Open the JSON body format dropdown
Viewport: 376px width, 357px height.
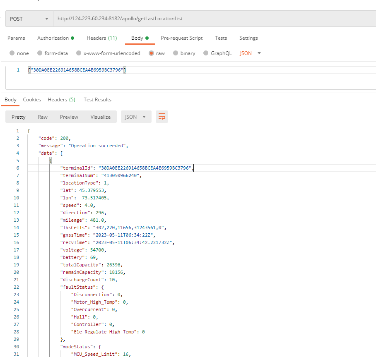coord(250,53)
